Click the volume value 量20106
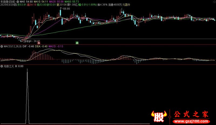 point(62,5)
